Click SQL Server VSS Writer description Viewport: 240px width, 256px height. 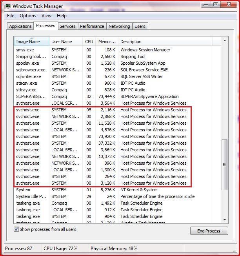(x=142, y=76)
